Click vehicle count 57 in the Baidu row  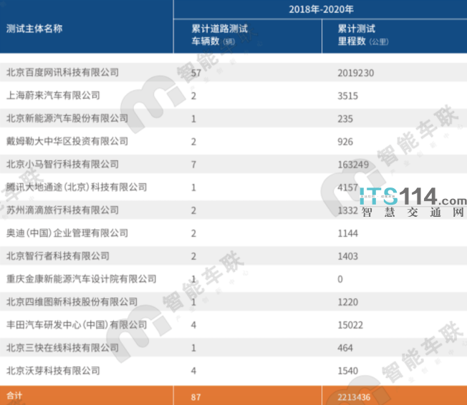tap(196, 73)
